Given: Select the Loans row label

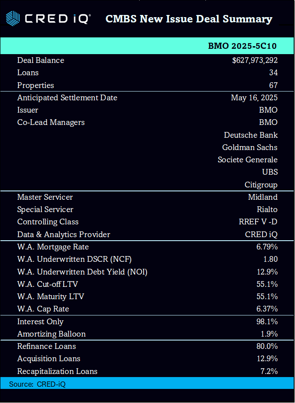Looking at the screenshot, I should [28, 73].
